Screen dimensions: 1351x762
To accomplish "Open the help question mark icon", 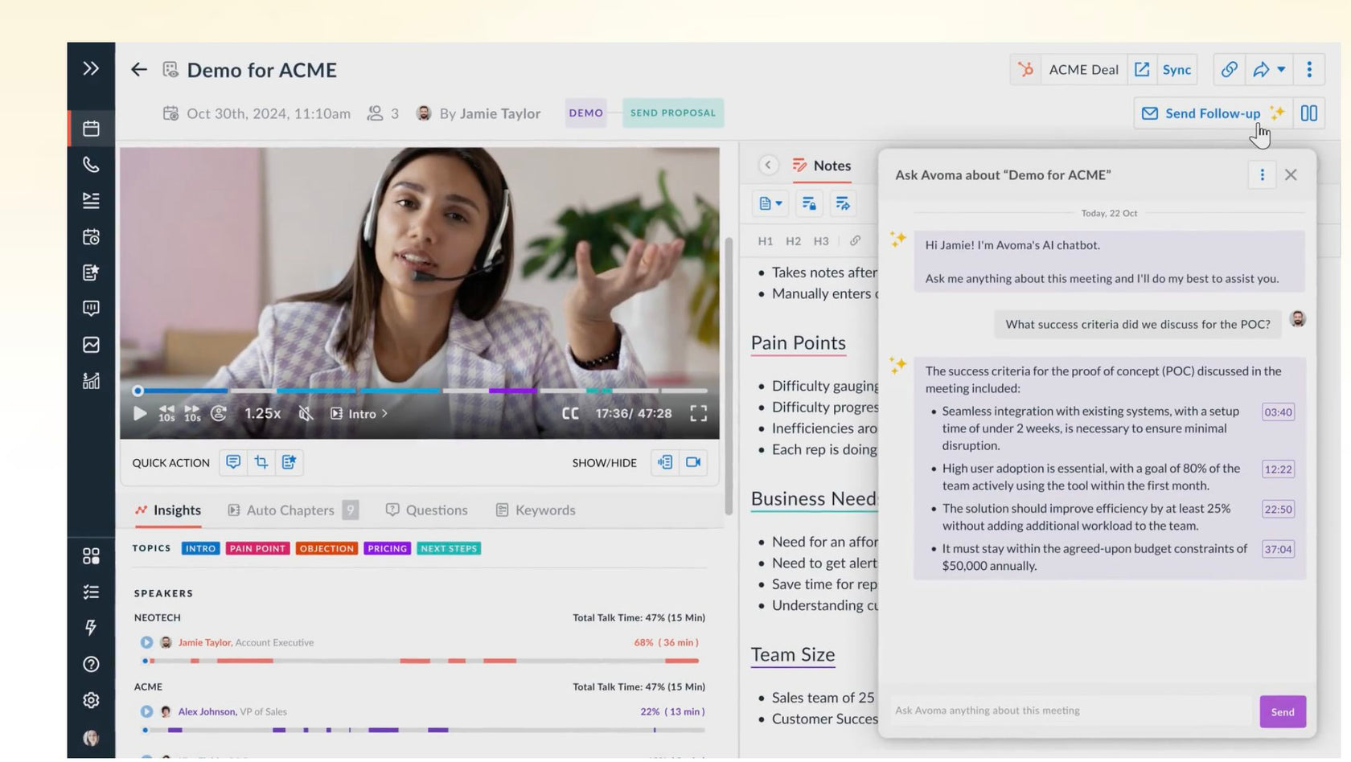I will click(91, 664).
